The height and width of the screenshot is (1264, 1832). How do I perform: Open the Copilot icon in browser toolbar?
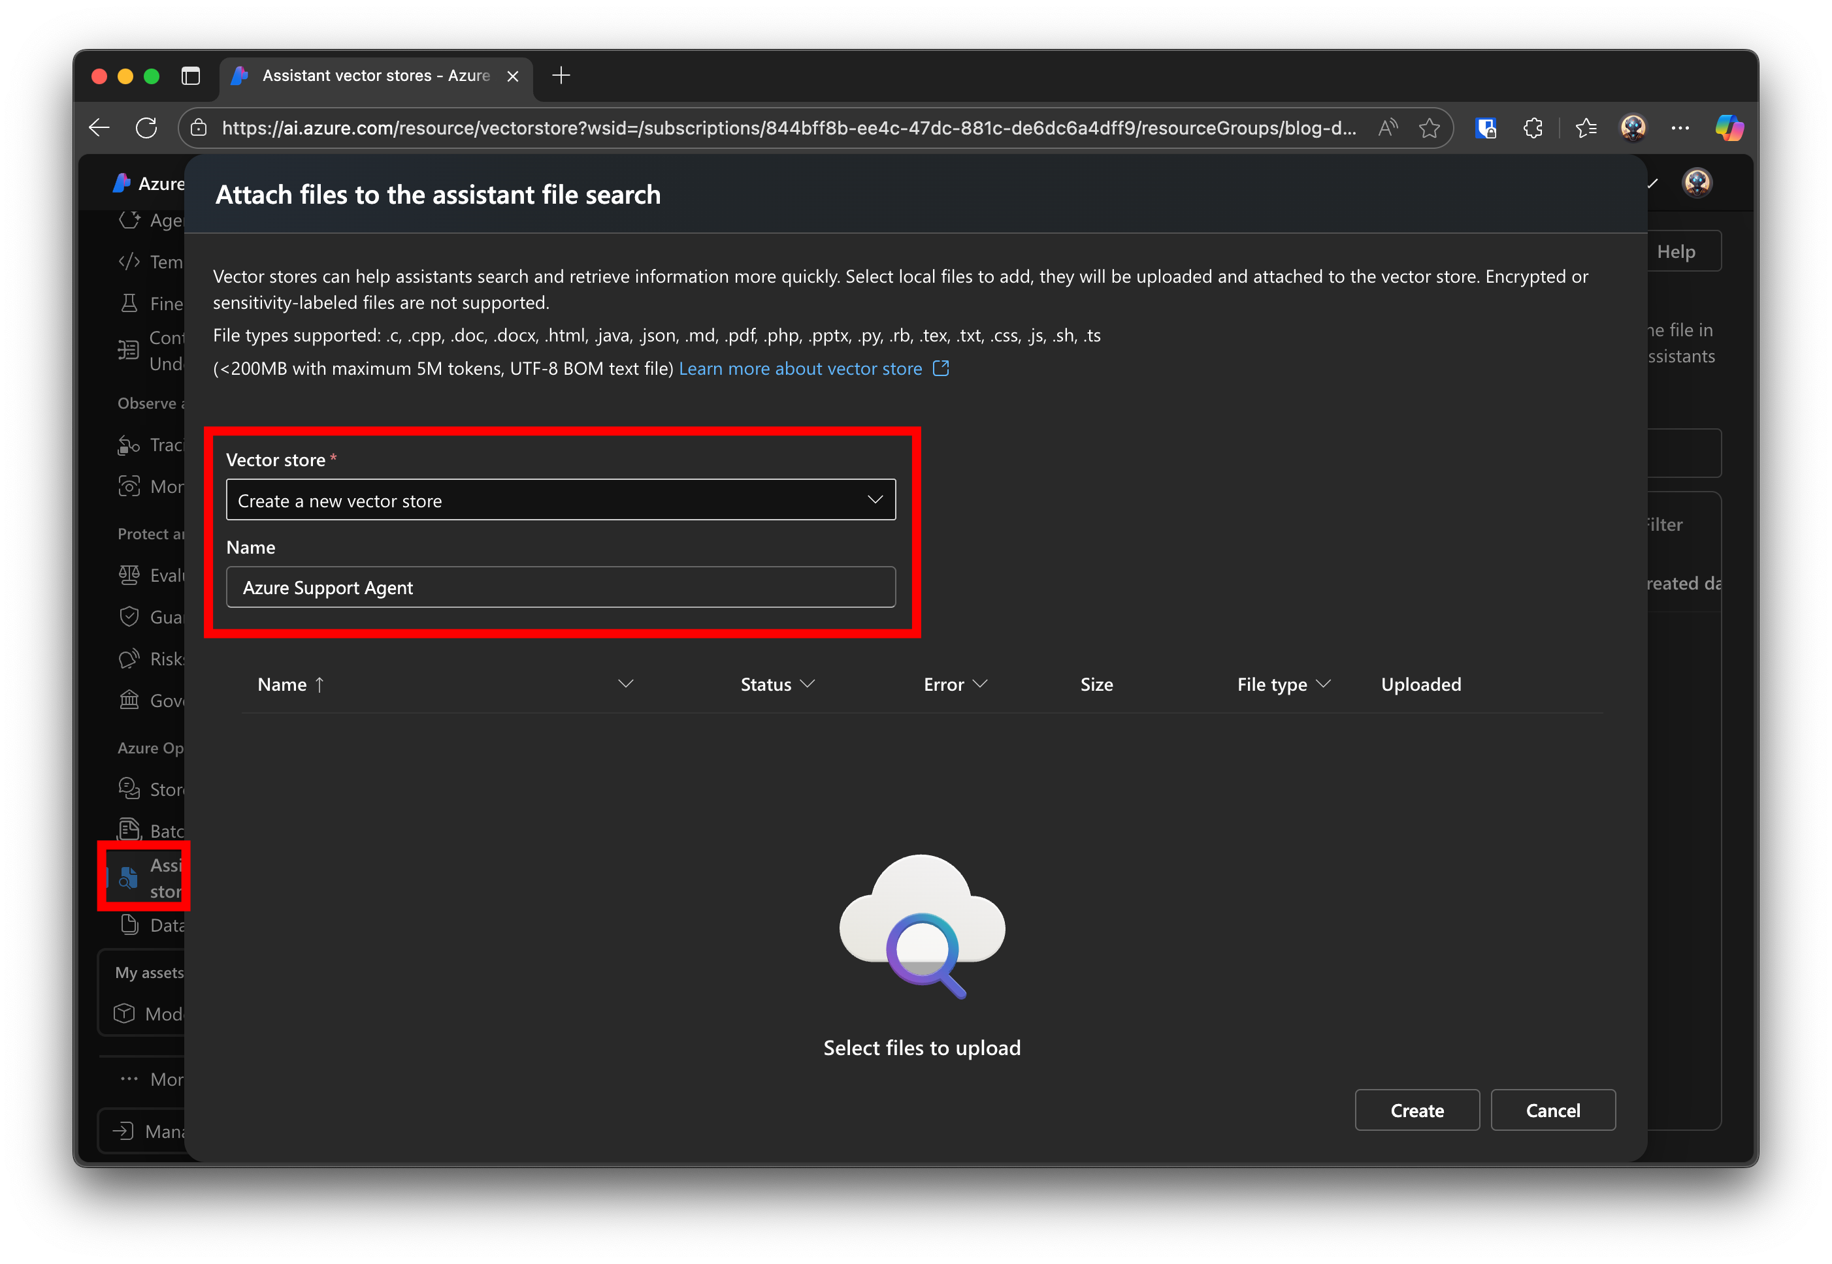(x=1729, y=127)
